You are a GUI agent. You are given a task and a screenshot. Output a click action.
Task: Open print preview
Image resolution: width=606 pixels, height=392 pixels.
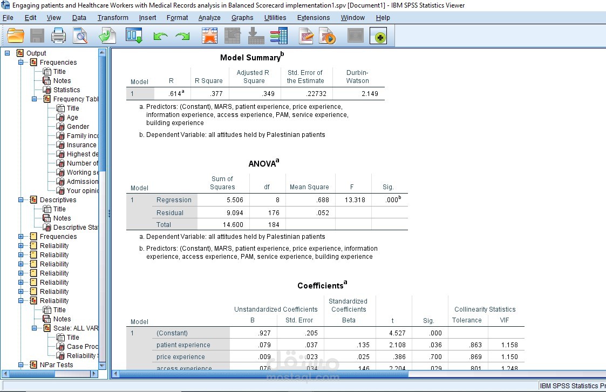[81, 36]
